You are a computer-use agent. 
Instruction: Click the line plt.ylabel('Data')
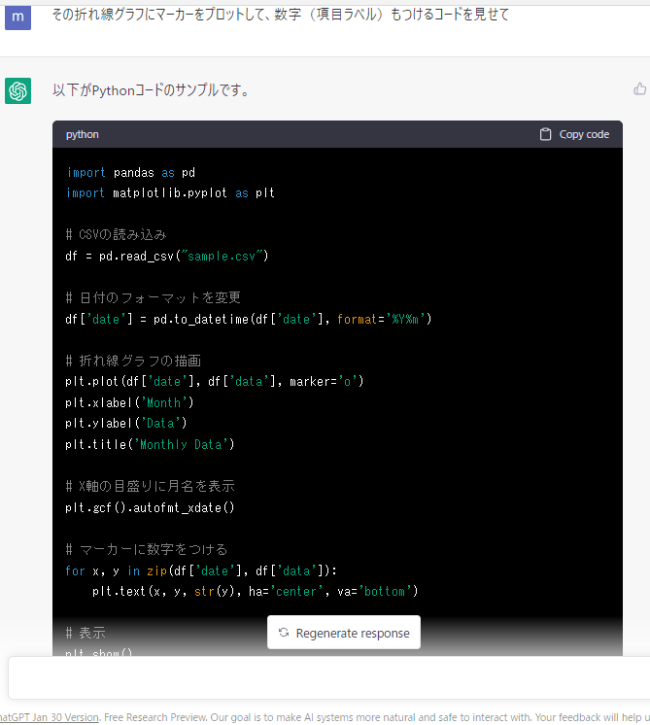126,423
